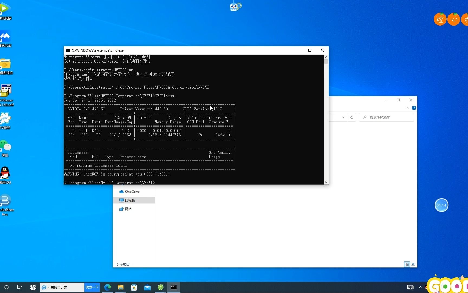Minimize the cmd.exe window
The image size is (468, 293).
298,50
